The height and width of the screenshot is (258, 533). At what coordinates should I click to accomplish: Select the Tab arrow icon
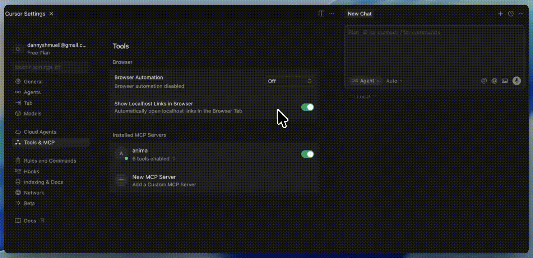coord(18,103)
